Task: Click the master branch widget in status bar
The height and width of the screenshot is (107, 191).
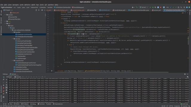Action: point(184,106)
